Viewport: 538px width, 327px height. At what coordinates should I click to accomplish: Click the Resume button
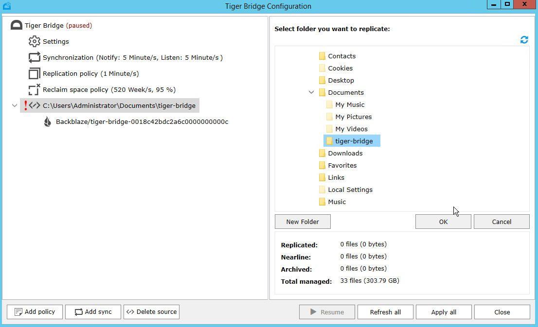(327, 312)
